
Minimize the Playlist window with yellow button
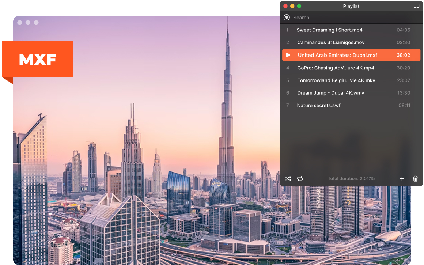tap(292, 6)
